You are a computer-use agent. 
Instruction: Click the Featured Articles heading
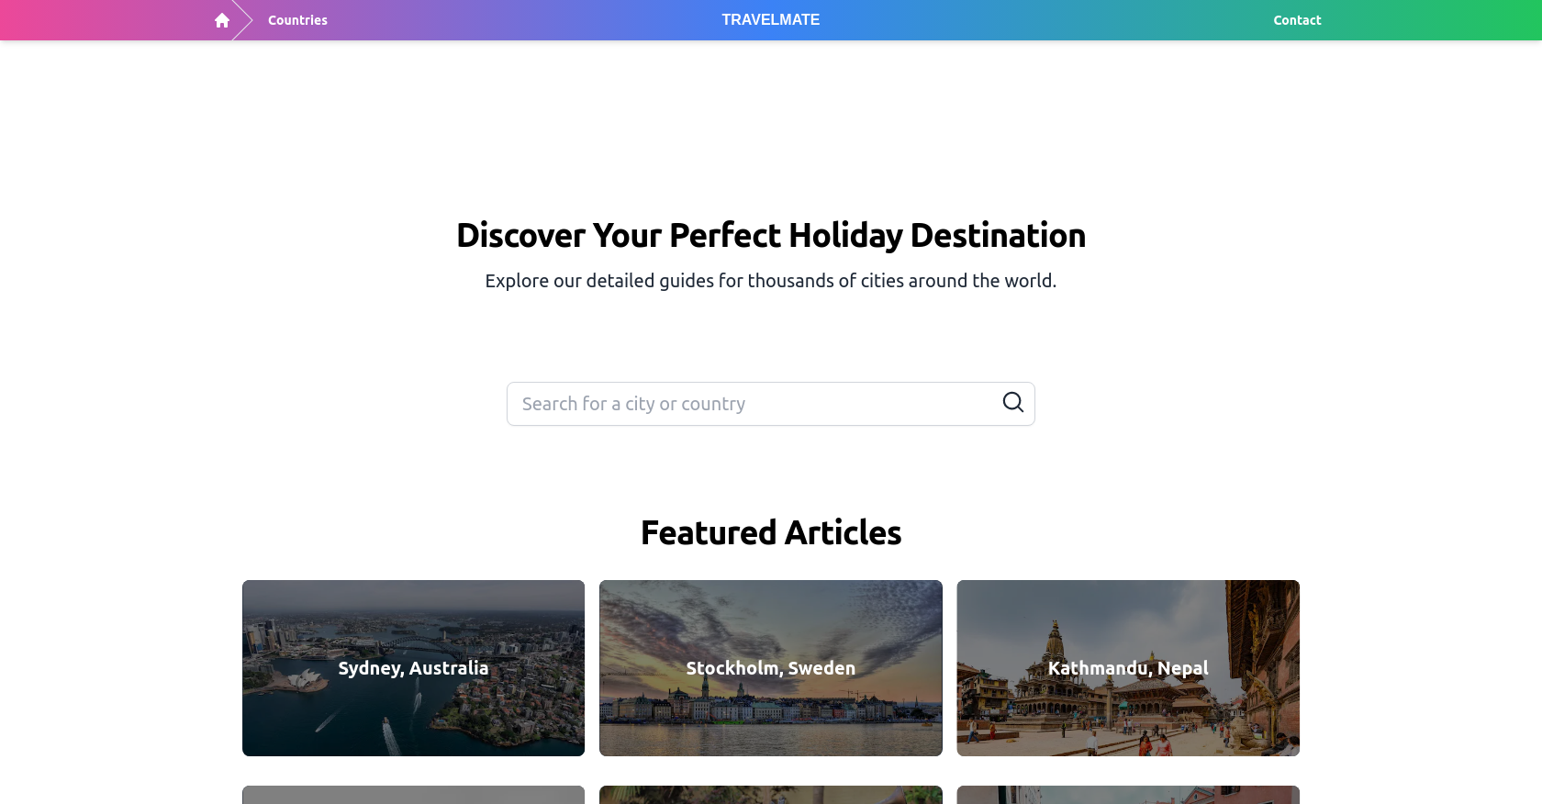coord(771,532)
